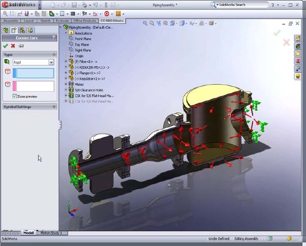Open the ConfigurationManager tab icon
Image resolution: width=306 pixels, height=246 pixels.
point(22,30)
